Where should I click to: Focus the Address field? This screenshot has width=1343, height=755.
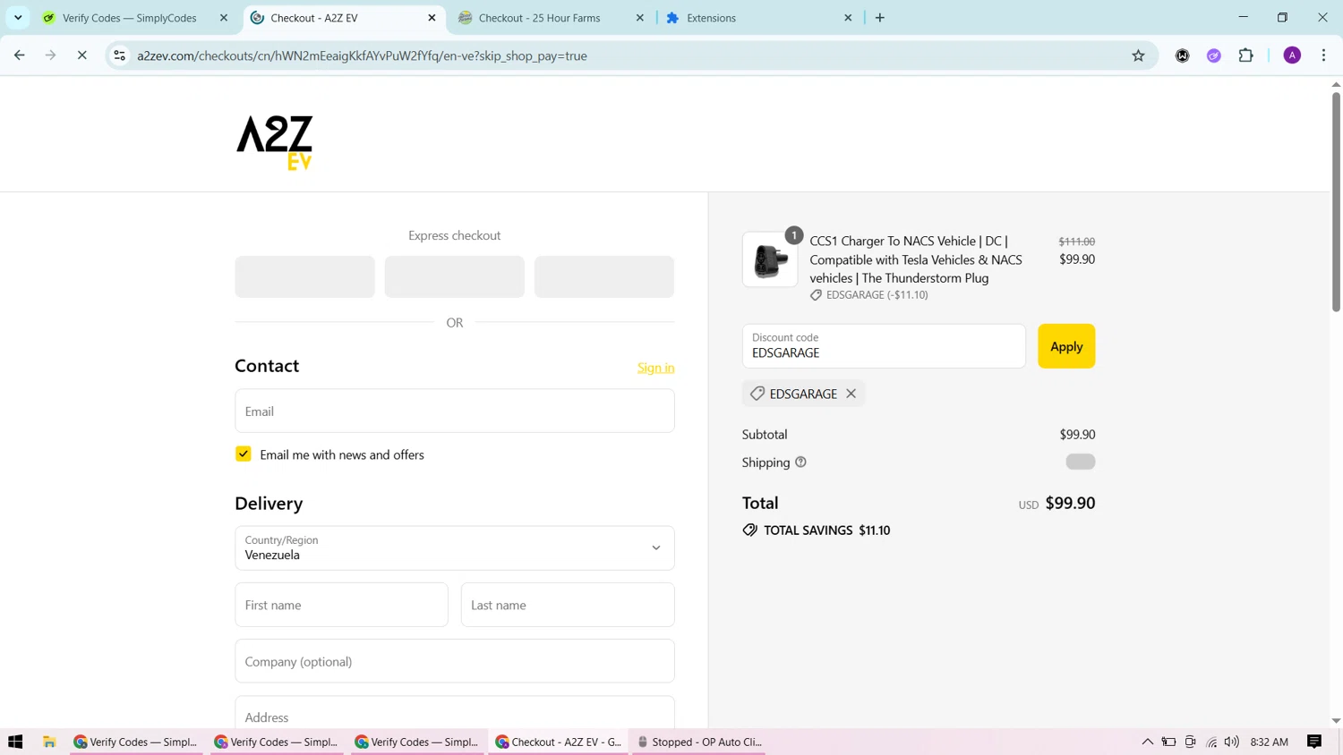coord(455,713)
